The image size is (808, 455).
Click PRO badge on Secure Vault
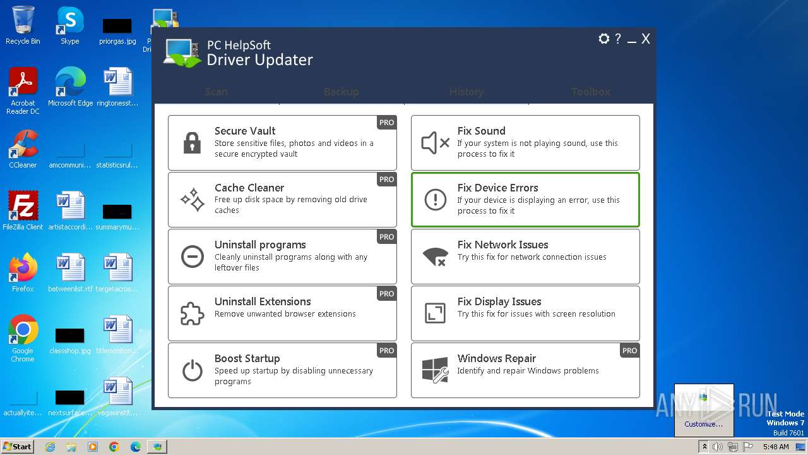[x=387, y=123]
